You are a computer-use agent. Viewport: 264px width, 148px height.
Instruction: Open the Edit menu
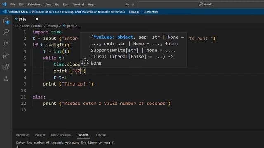point(21,5)
